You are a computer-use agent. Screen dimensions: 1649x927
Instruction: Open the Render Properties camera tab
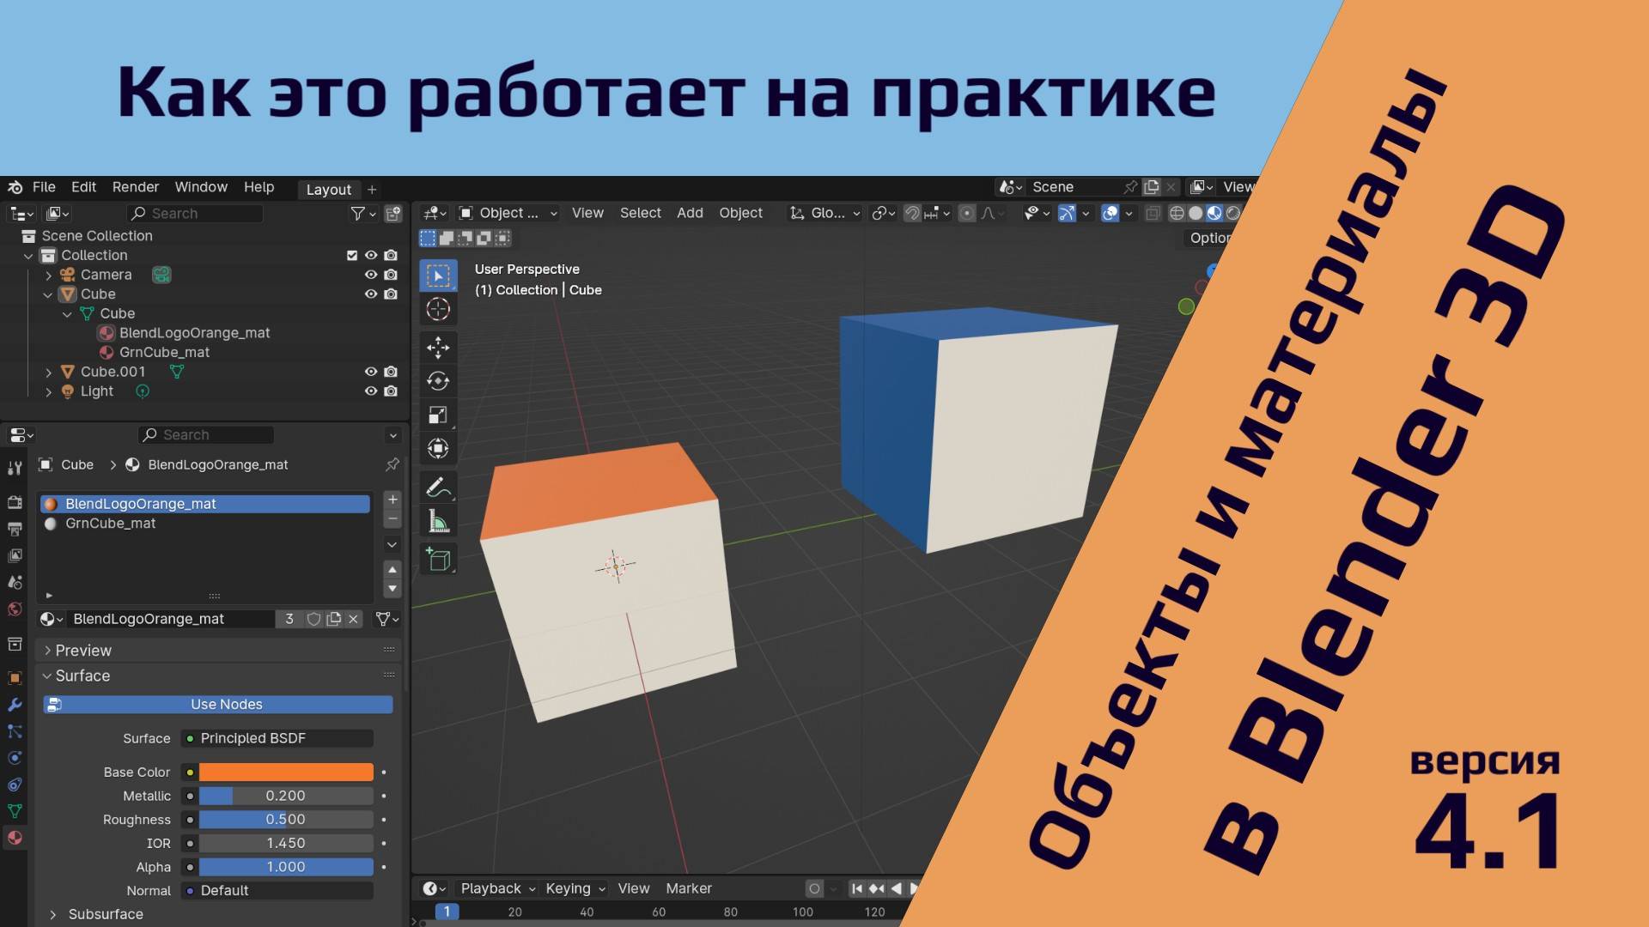[15, 502]
